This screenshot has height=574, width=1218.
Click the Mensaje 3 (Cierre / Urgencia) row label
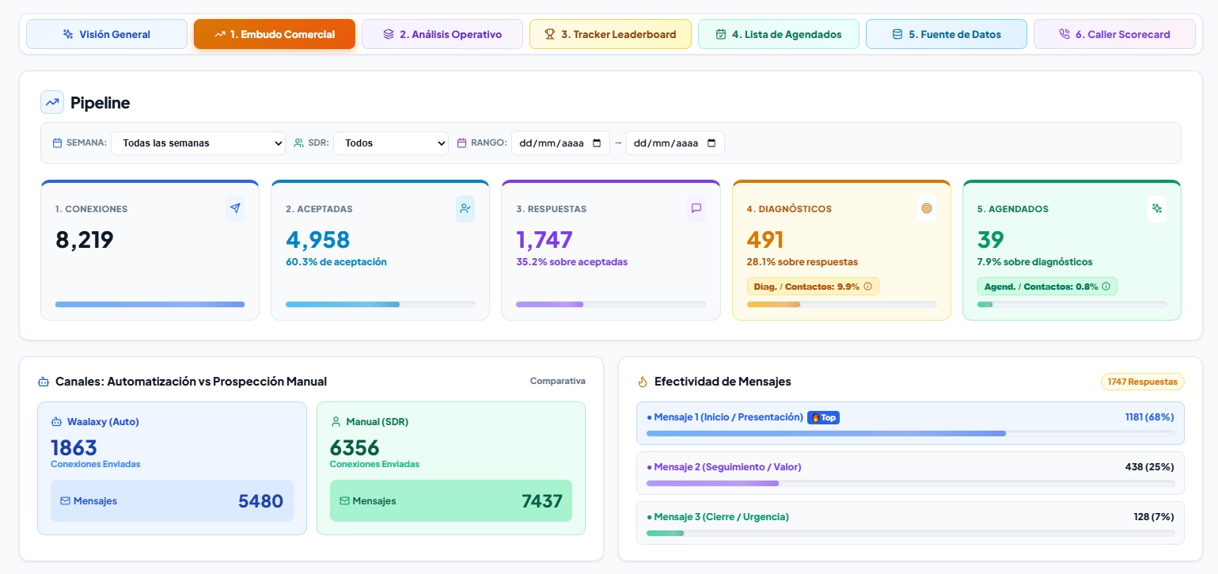[718, 517]
